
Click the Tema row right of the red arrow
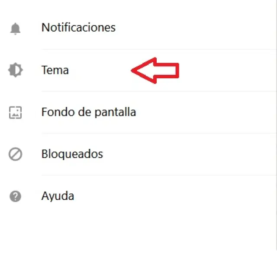[x=227, y=70]
